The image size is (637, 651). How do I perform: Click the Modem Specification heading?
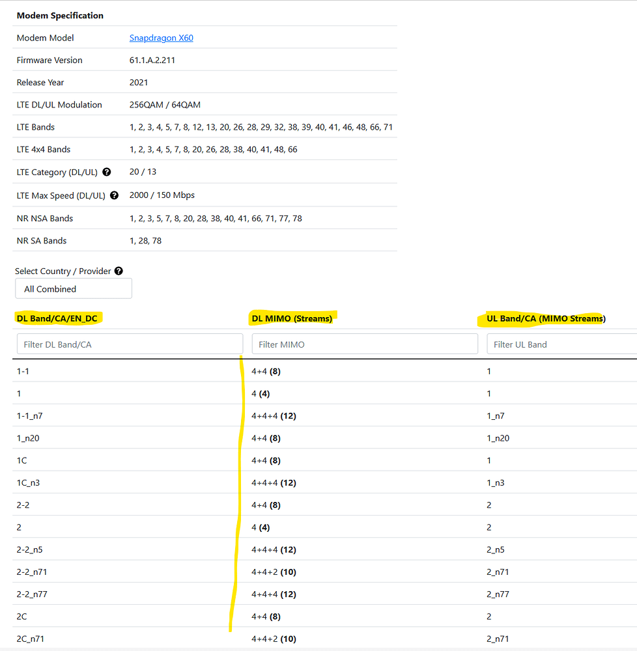tap(60, 16)
